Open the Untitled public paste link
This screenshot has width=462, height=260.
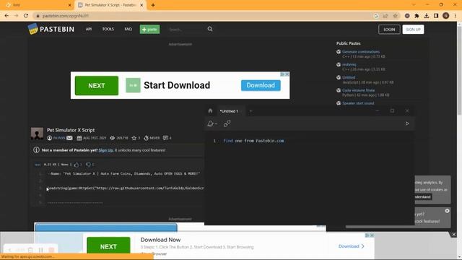[x=349, y=77]
